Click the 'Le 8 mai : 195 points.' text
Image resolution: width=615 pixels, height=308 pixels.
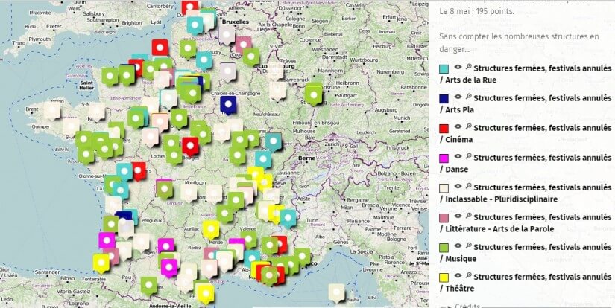476,11
